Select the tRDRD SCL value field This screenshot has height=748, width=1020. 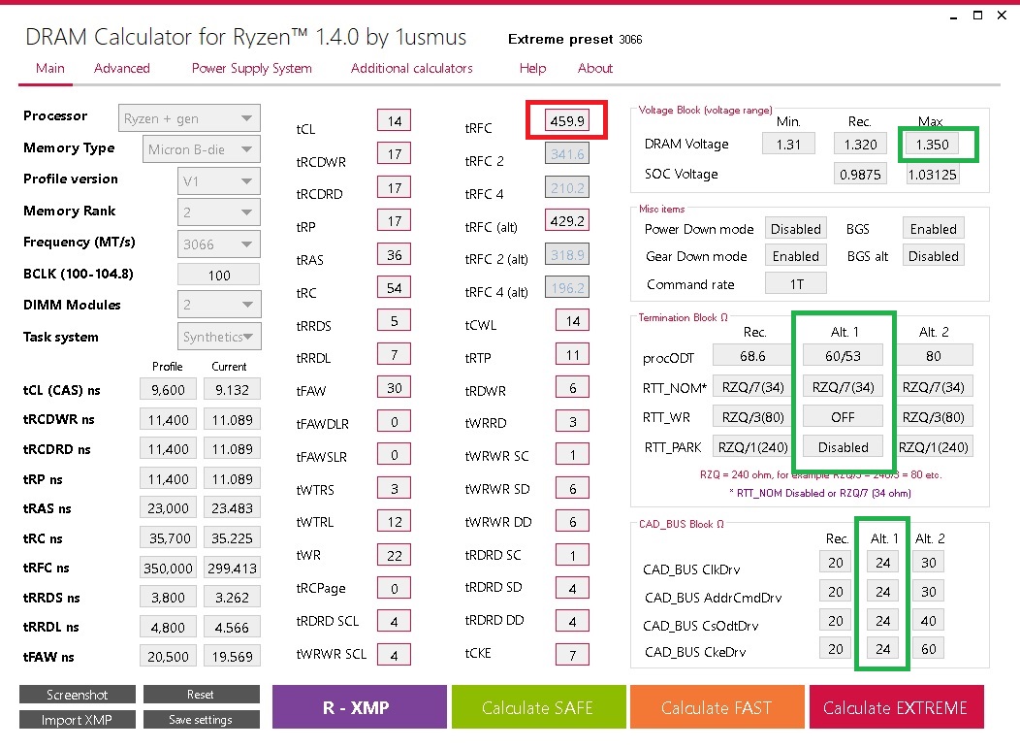click(x=395, y=621)
